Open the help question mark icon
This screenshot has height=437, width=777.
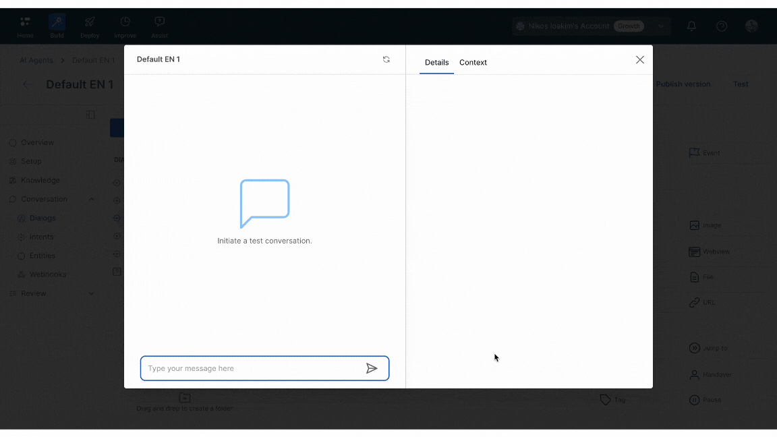coord(722,26)
